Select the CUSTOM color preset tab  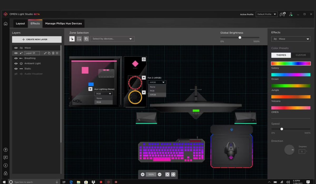pyautogui.click(x=300, y=55)
